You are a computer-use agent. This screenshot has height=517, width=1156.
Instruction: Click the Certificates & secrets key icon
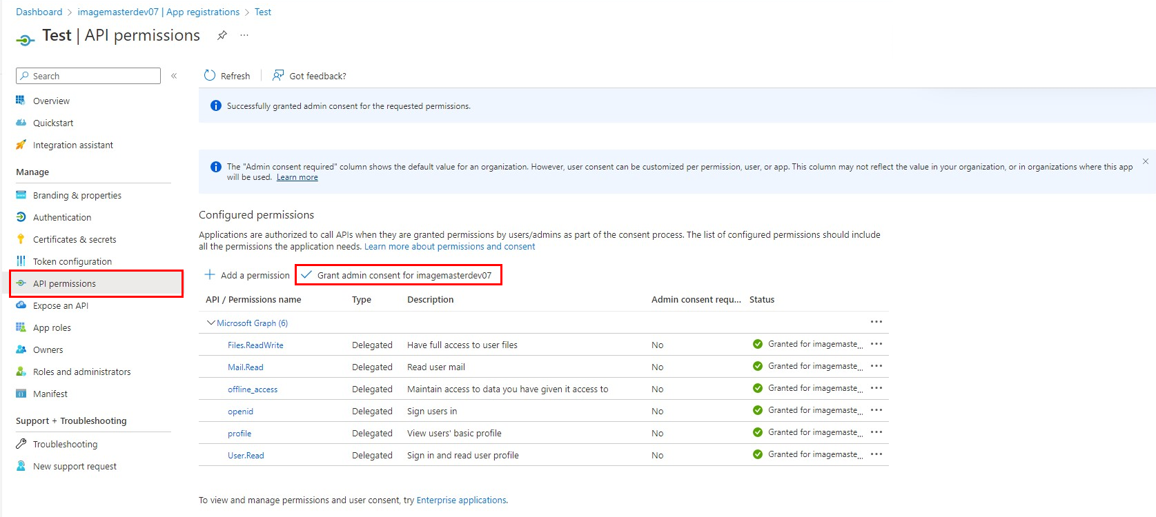(x=21, y=239)
